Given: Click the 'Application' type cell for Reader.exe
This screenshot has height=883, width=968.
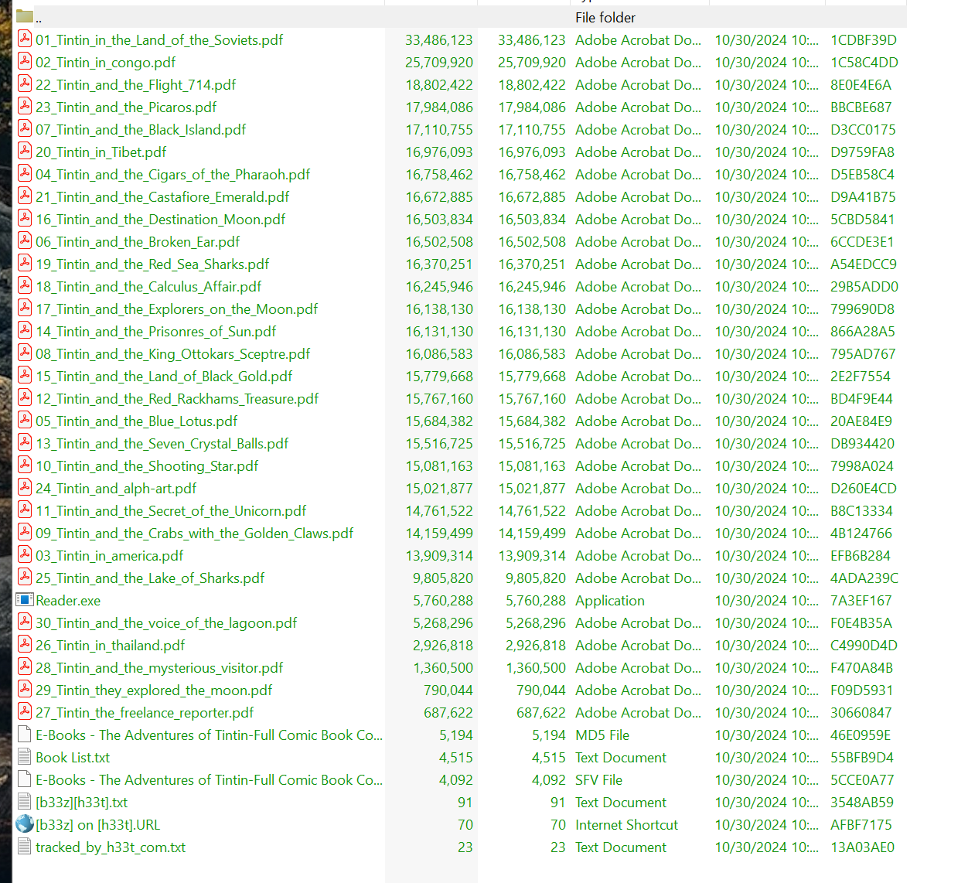Looking at the screenshot, I should click(610, 601).
